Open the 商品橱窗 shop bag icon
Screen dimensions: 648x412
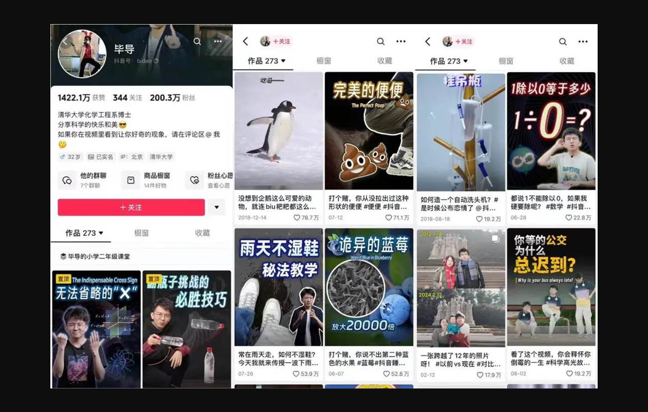tap(130, 180)
